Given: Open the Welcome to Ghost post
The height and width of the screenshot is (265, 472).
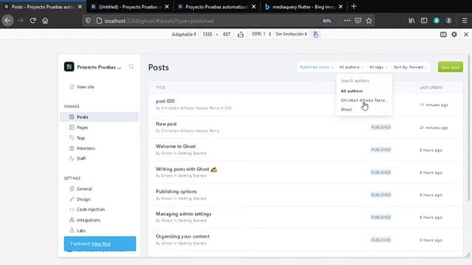Looking at the screenshot, I should 176,146.
